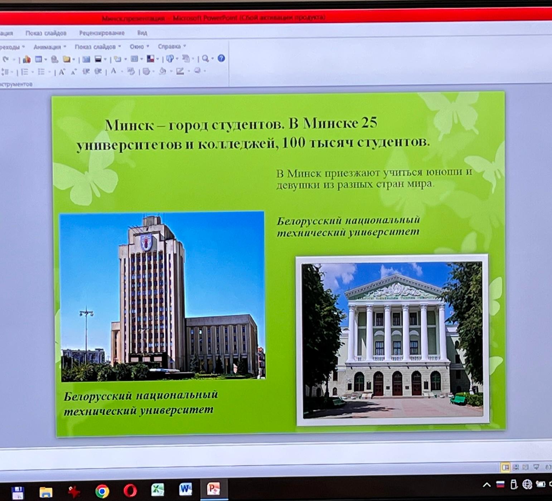Click the font color letter A icon
Image resolution: width=552 pixels, height=501 pixels.
coord(113,71)
